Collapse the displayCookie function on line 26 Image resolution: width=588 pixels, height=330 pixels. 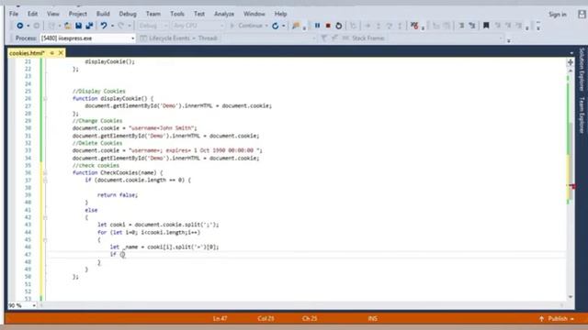(x=45, y=98)
